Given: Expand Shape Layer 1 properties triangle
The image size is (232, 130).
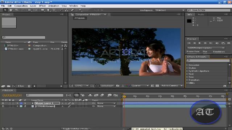Looking at the screenshot, I should (17, 103).
